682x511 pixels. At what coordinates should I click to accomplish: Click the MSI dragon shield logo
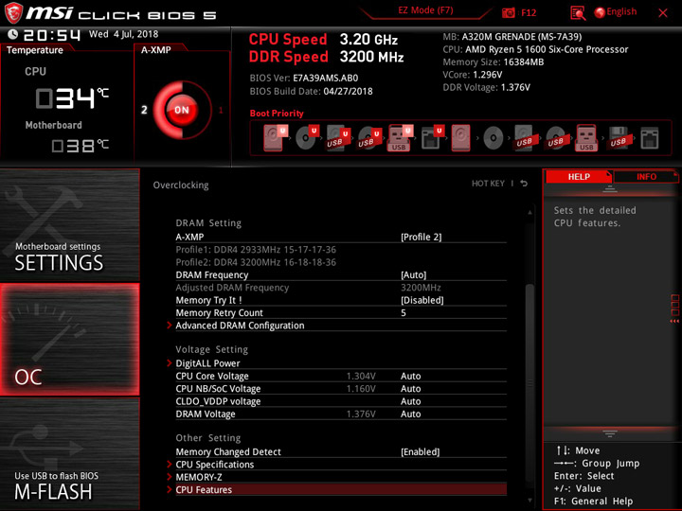tap(13, 12)
